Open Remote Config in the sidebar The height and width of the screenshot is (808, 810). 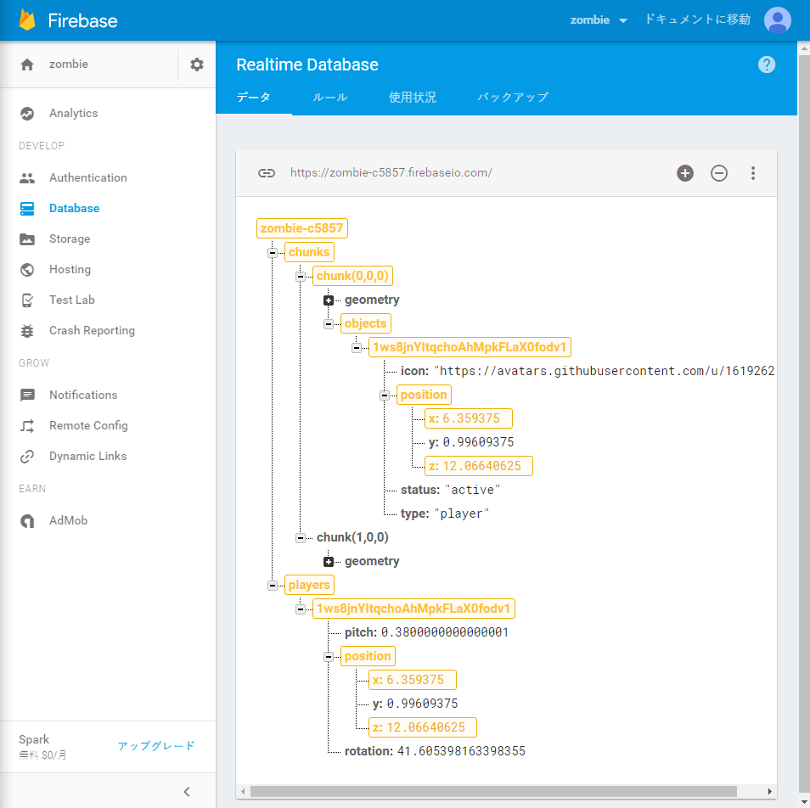click(88, 426)
